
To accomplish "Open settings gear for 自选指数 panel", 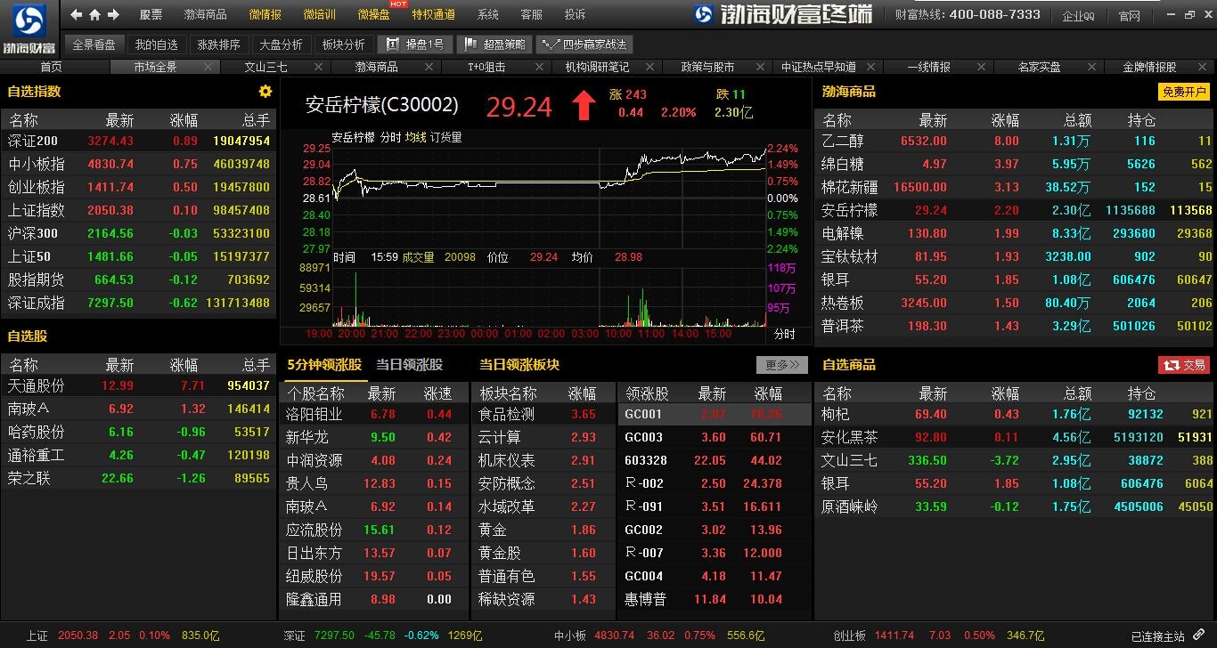I will [x=265, y=92].
